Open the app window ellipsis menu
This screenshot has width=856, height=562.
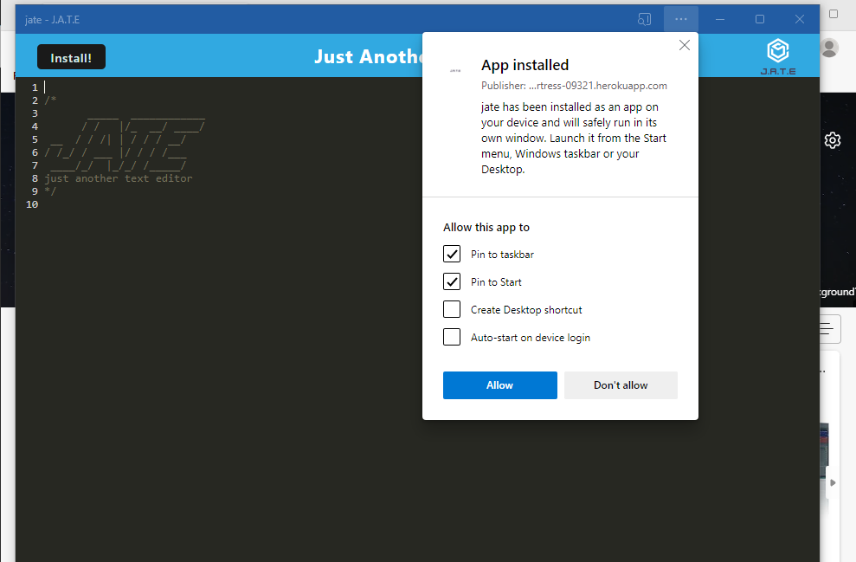[680, 18]
